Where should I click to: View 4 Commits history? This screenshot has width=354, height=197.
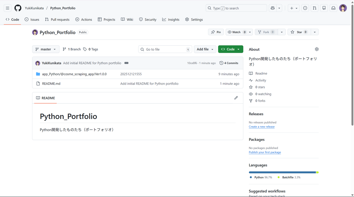point(229,63)
